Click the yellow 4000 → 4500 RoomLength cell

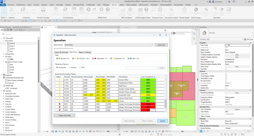(89, 95)
